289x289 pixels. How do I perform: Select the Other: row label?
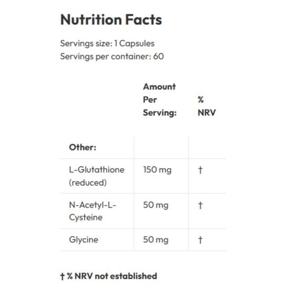coord(82,147)
